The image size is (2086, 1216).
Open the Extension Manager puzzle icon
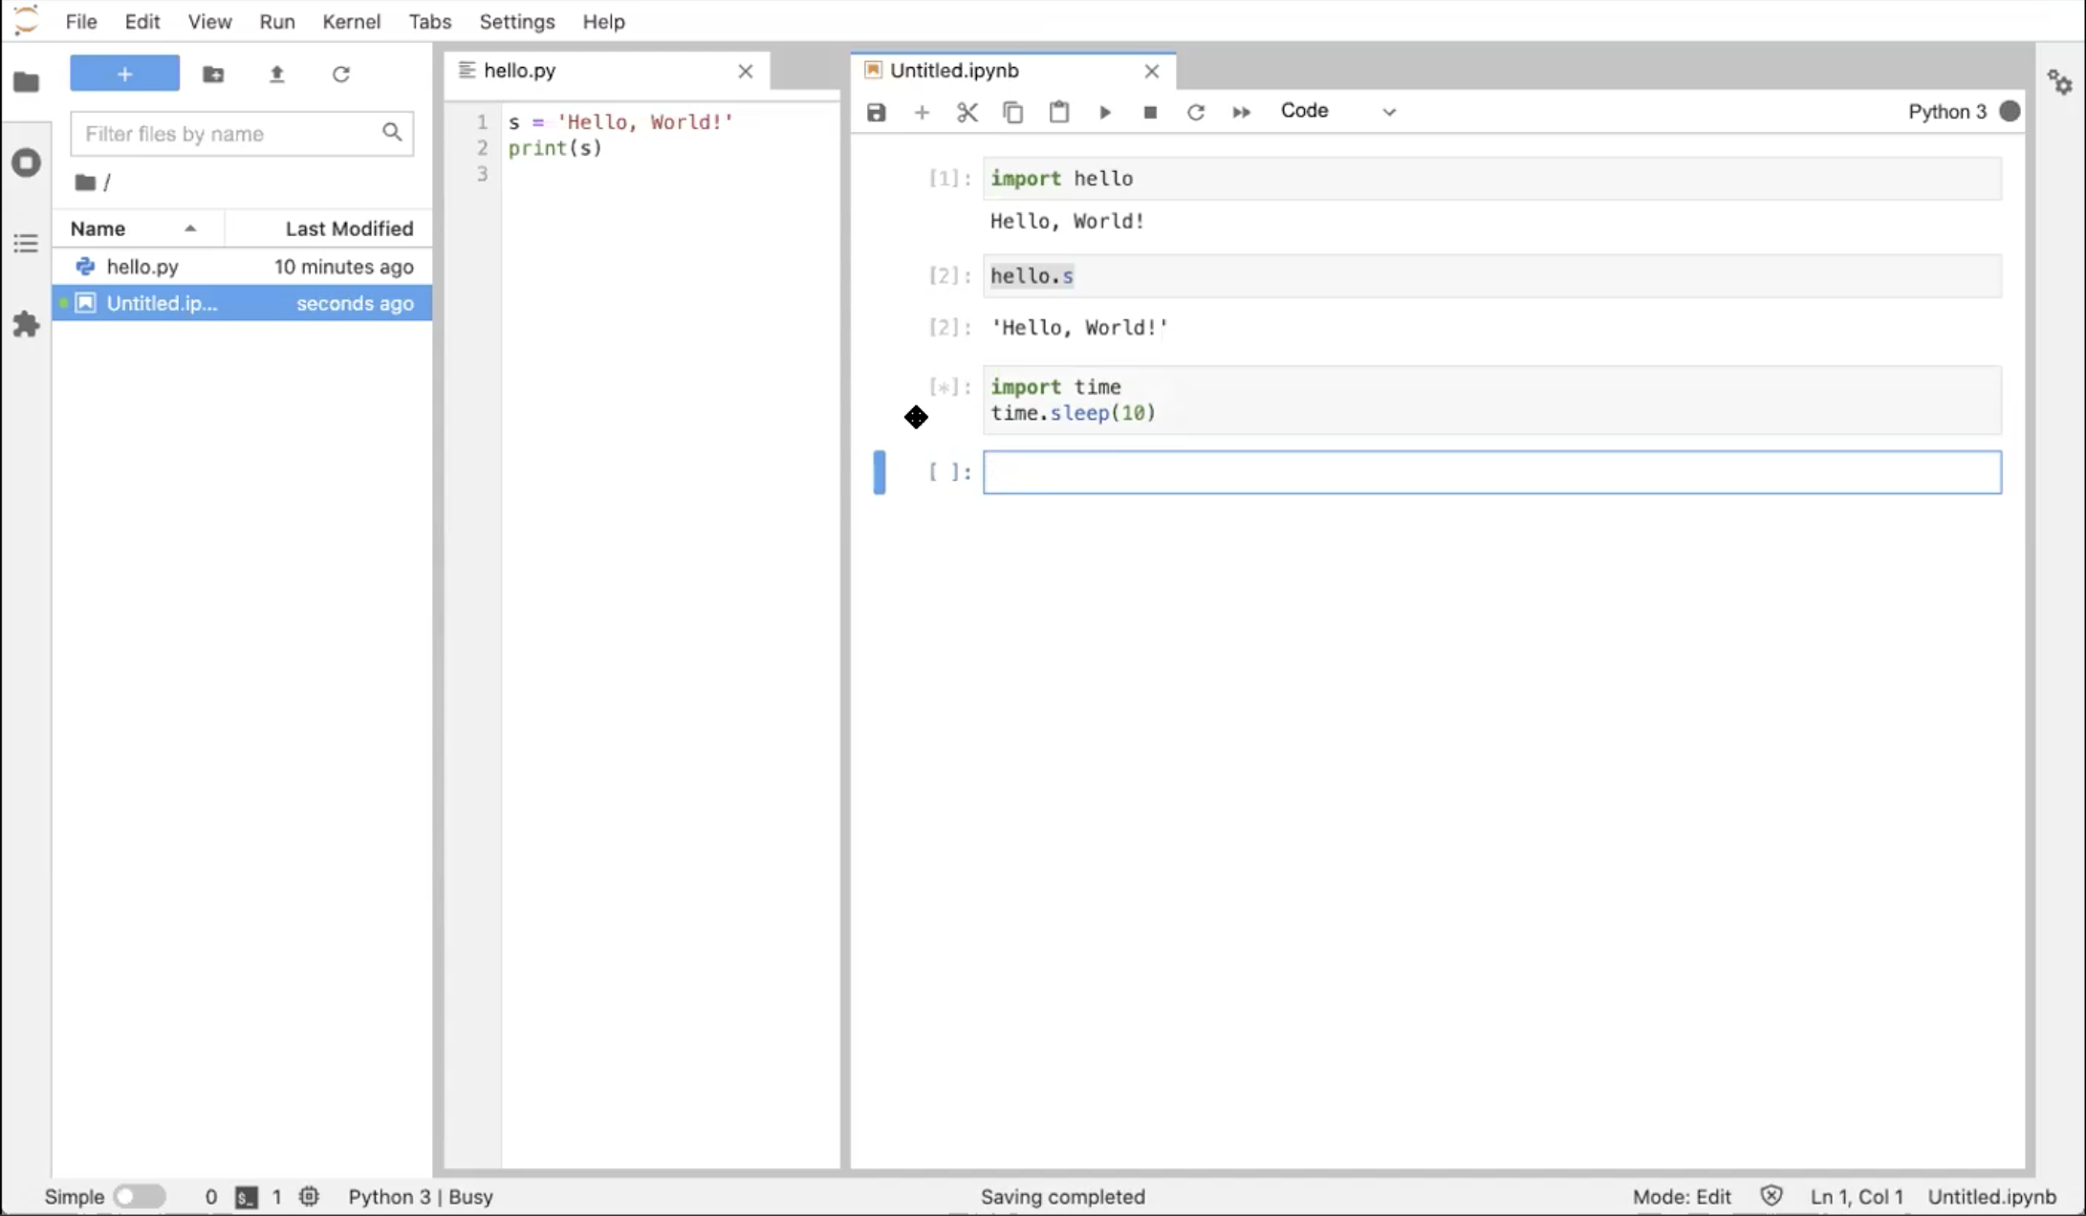tap(26, 325)
